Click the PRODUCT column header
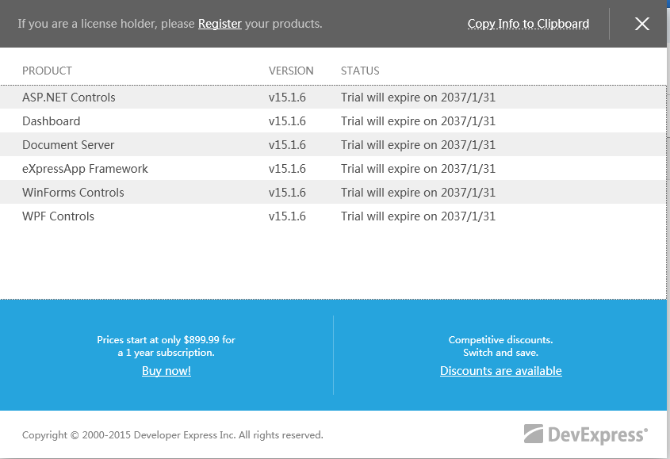The image size is (670, 459). 47,71
